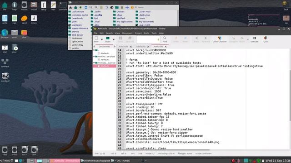This screenshot has width=291, height=163.
Task: Toggle hidden files eye icon in file manager
Action: tap(111, 7)
